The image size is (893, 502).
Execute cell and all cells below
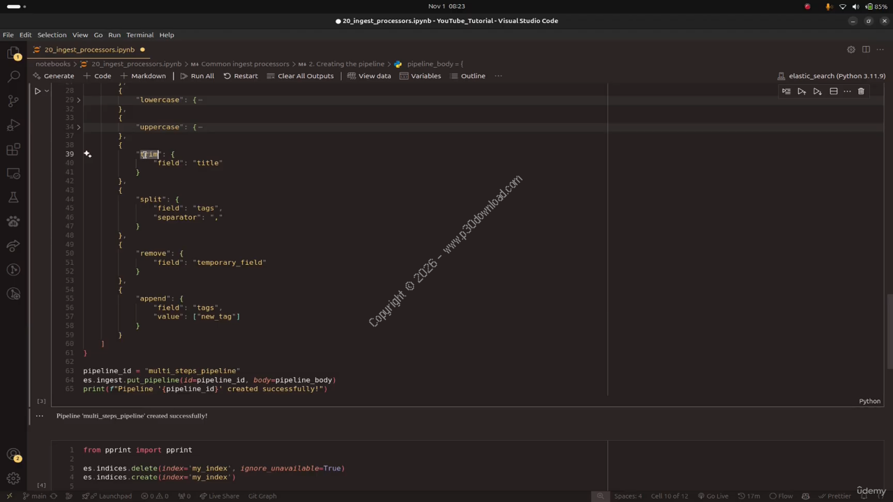[x=817, y=91]
